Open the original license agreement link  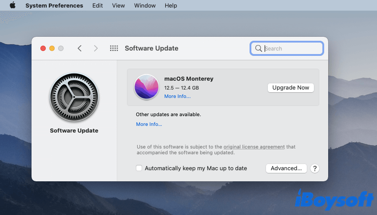point(254,147)
